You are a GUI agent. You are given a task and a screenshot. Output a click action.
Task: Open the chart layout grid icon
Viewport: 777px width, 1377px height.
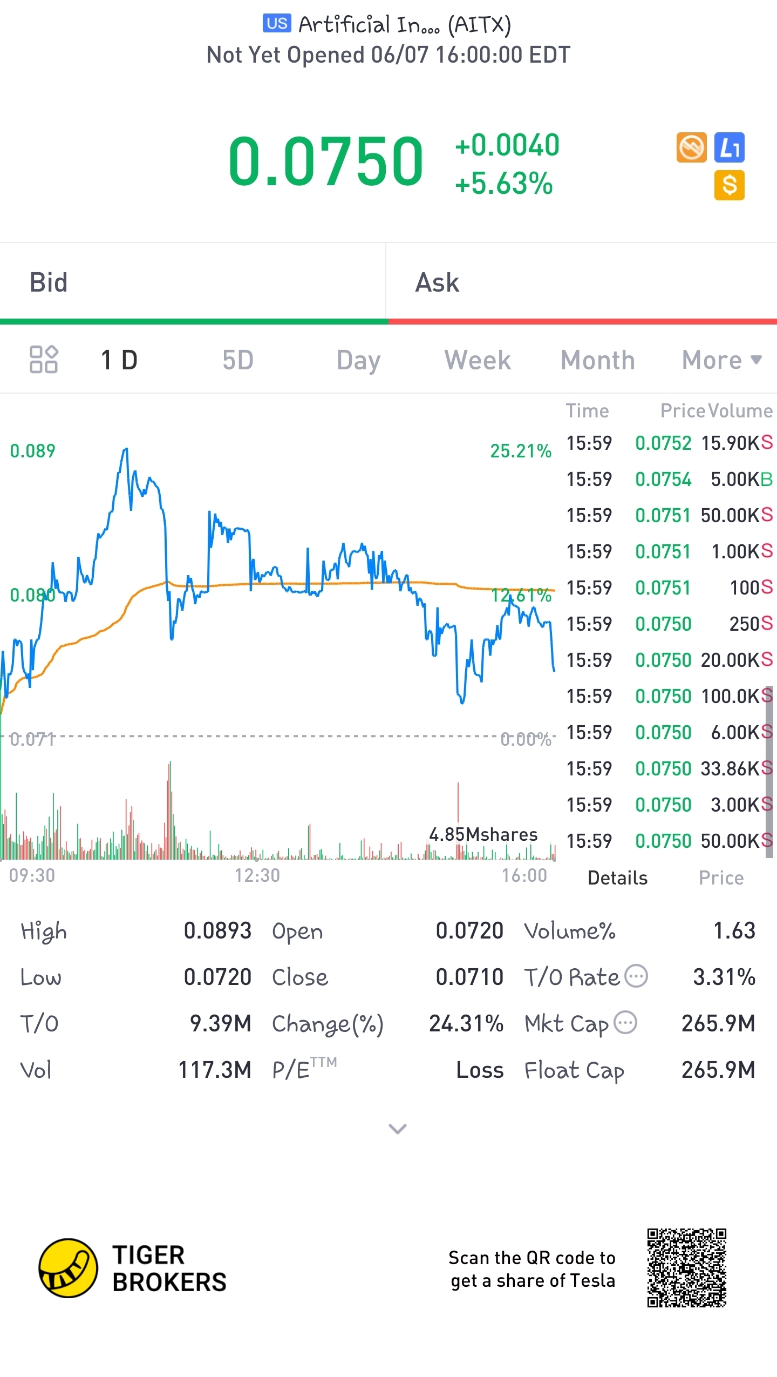43,360
